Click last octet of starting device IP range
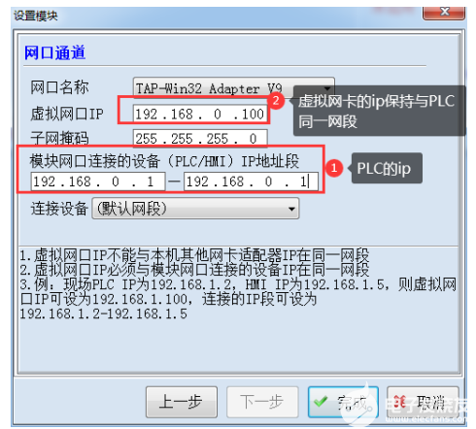476x429 pixels. pyautogui.click(x=150, y=181)
